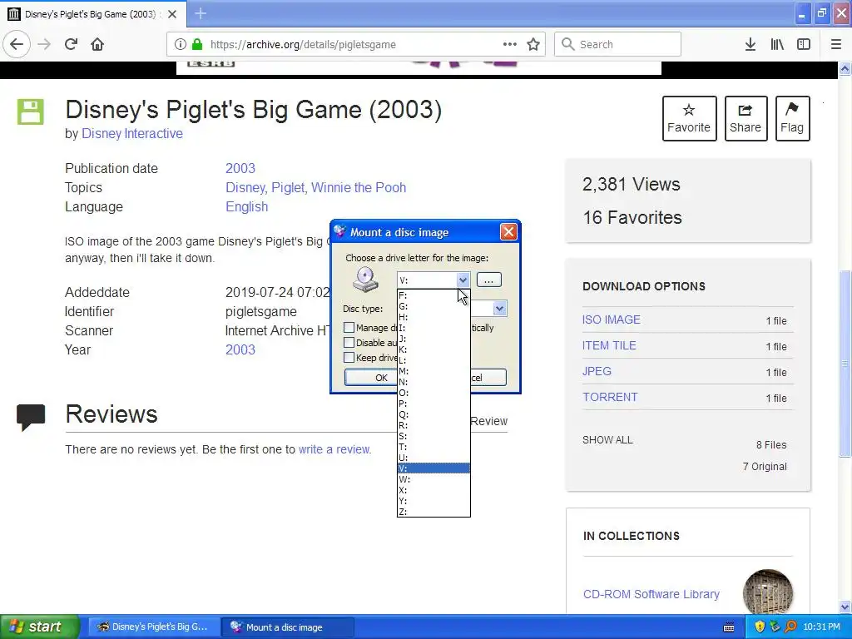Switch to Mount a disc image taskbar item
Viewport: 852px width, 639px height.
[287, 627]
